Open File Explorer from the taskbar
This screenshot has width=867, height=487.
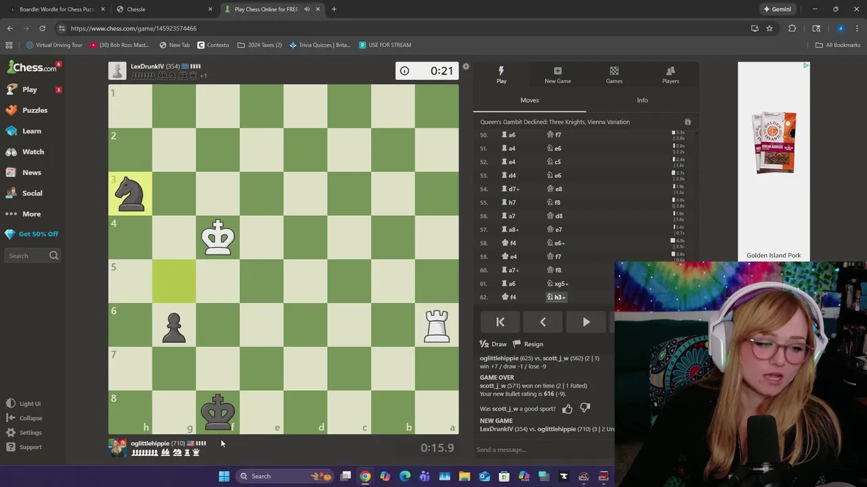[465, 476]
